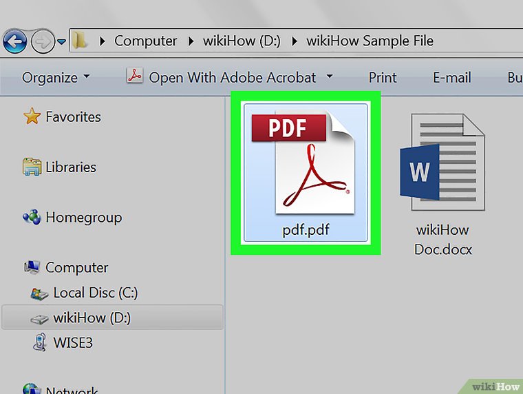Select the Libraries icon in sidebar
The width and height of the screenshot is (523, 394).
[x=32, y=167]
